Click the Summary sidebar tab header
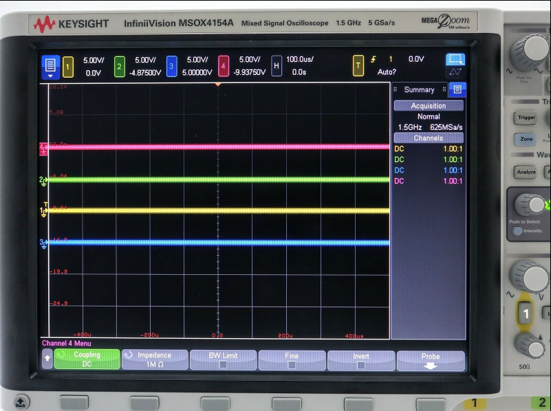551x411 pixels. tap(419, 90)
